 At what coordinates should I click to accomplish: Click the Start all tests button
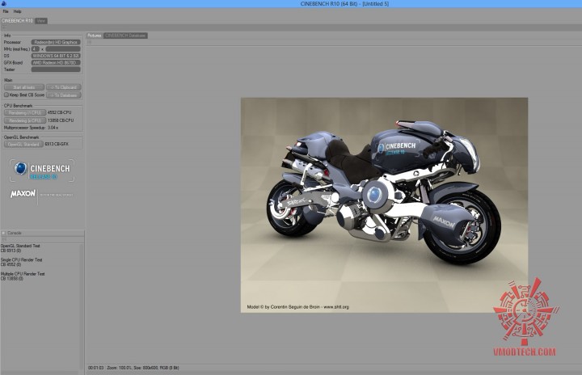pos(23,87)
